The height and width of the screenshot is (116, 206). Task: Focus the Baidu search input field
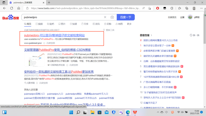[63, 17]
